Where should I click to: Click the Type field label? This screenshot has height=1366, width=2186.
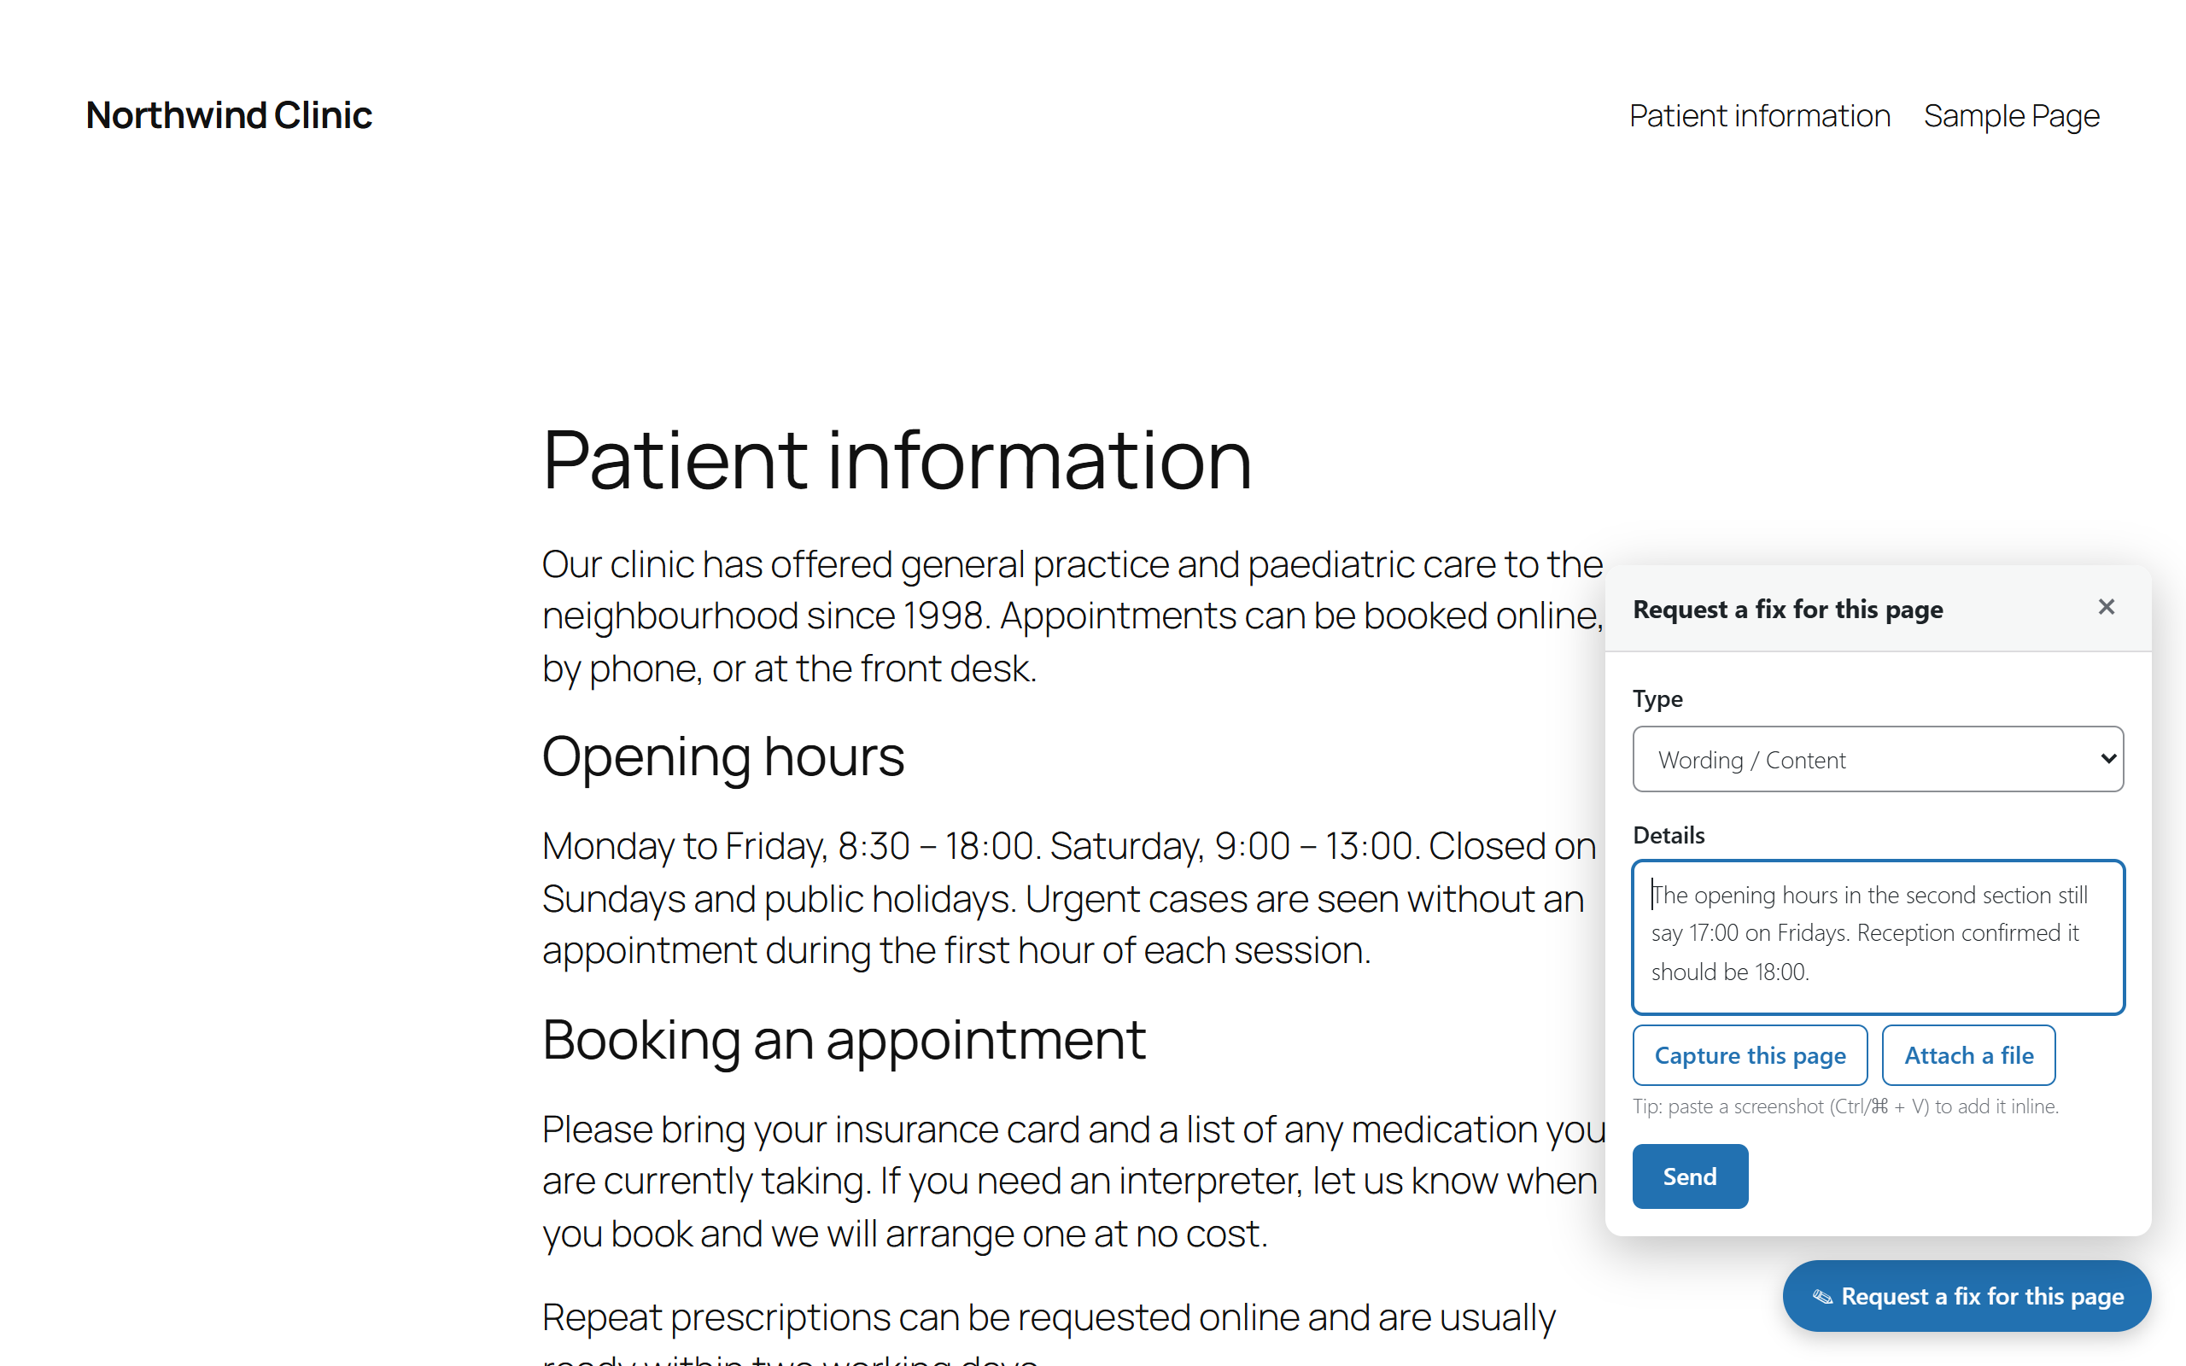coord(1657,698)
